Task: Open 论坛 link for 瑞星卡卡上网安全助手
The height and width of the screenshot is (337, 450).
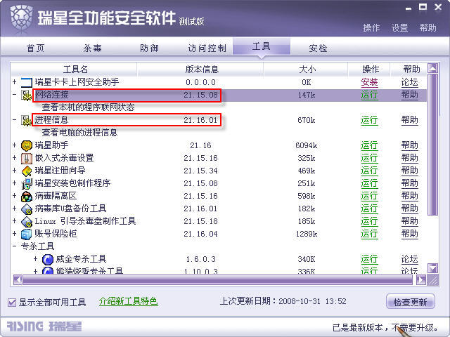Action: point(409,83)
